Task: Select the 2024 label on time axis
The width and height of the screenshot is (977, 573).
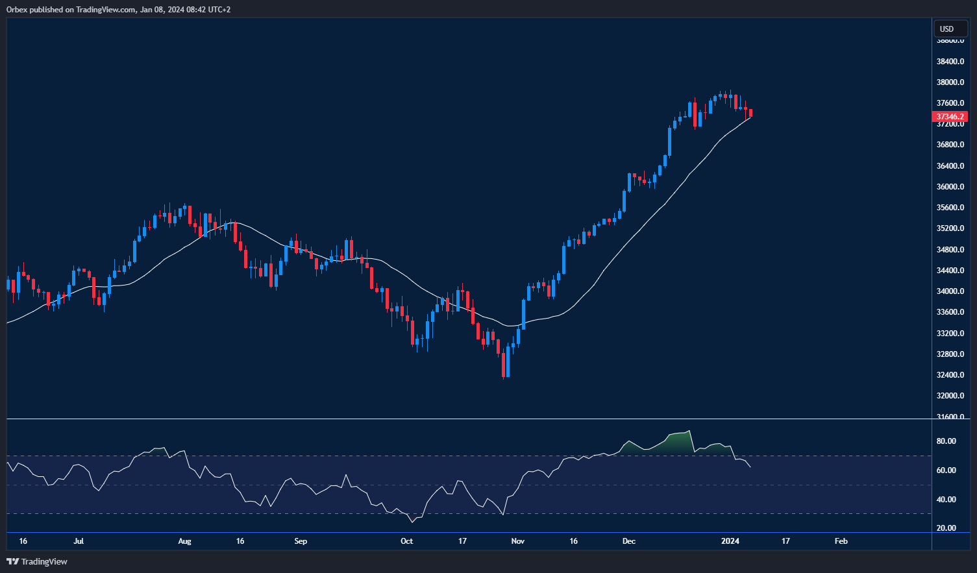Action: click(x=730, y=541)
